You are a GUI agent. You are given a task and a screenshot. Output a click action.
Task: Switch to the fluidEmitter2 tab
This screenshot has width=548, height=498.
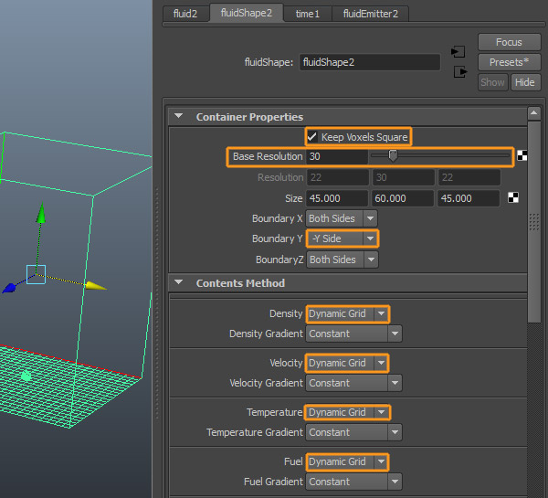tap(370, 14)
